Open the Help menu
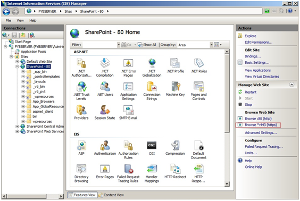 (33, 20)
